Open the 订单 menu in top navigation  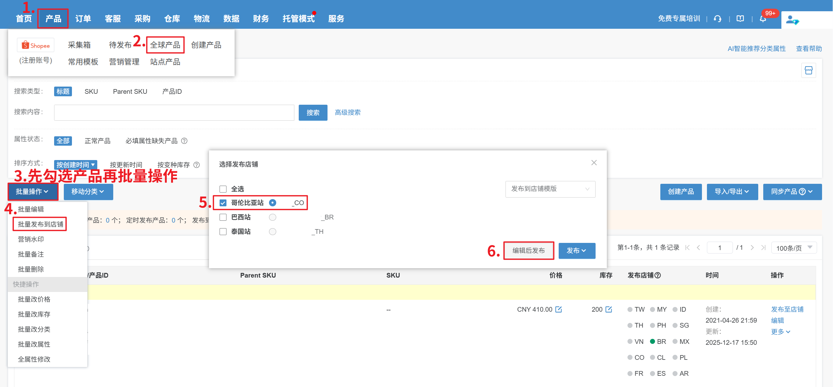click(83, 19)
